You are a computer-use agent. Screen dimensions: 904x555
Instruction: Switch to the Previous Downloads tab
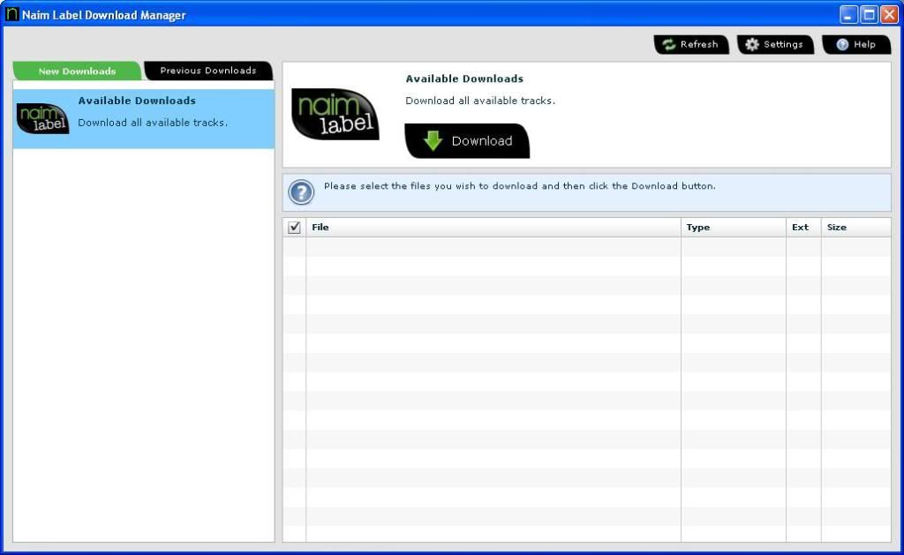click(208, 71)
